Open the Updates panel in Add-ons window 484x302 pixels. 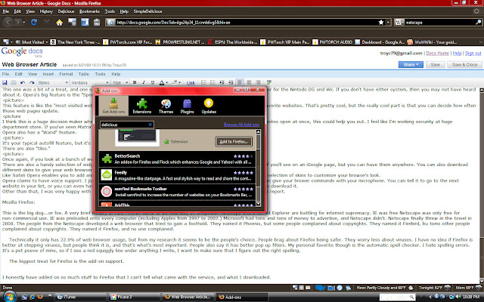[209, 106]
